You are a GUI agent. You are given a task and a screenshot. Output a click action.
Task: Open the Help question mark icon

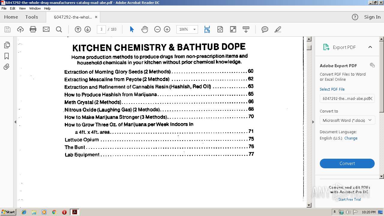[355, 17]
